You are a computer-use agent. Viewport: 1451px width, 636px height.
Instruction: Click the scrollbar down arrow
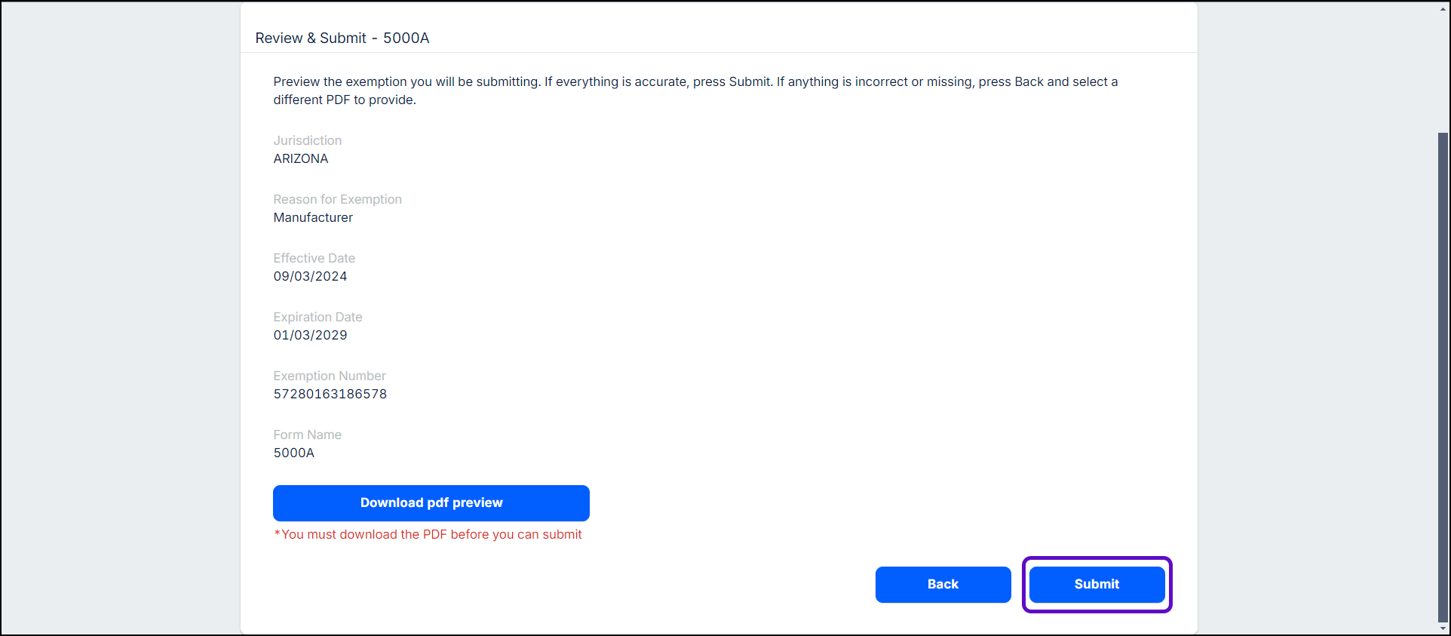click(x=1443, y=628)
